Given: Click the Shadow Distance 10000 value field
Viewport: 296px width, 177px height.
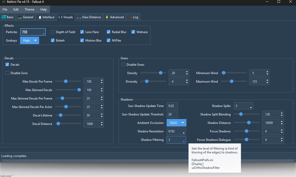Looking at the screenshot, I should tap(273, 123).
